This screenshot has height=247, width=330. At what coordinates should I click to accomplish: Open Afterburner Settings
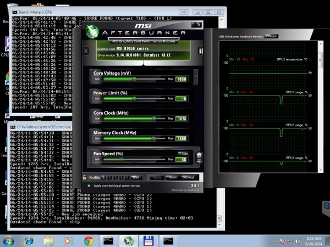point(188,177)
